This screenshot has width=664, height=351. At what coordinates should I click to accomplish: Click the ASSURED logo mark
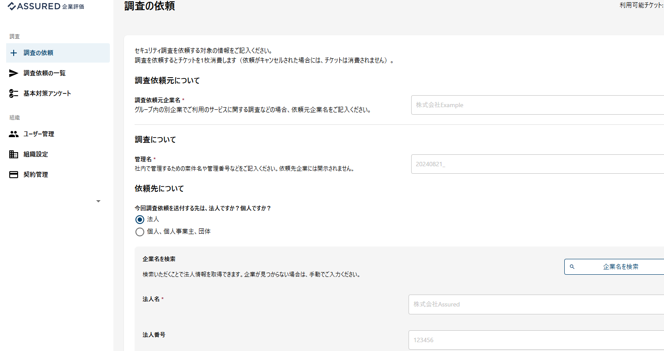point(12,6)
